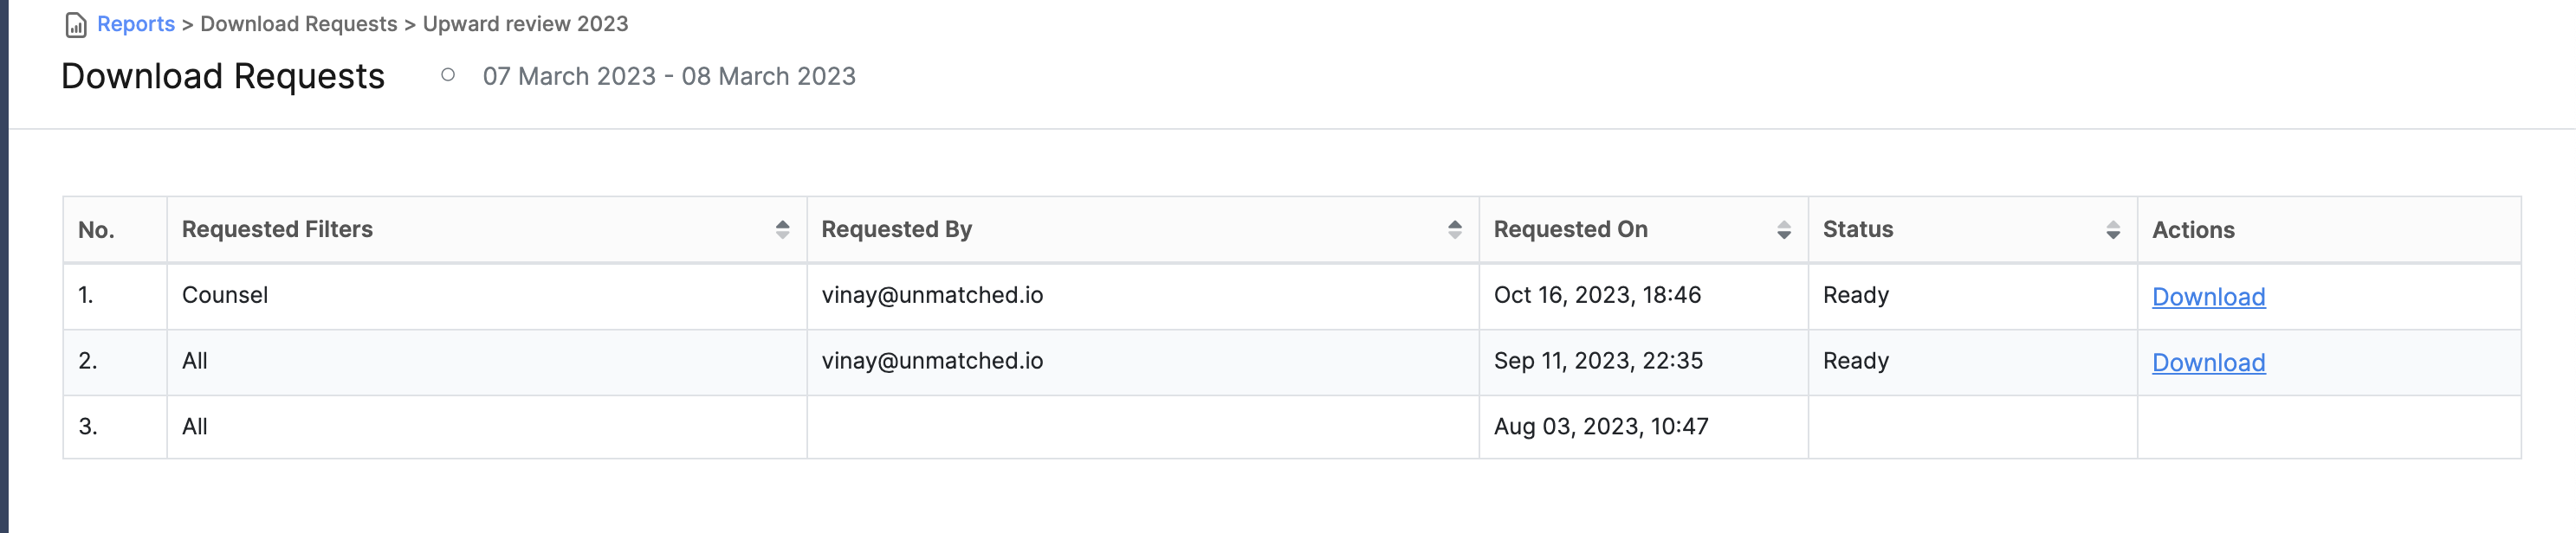Download the Counsel report from Oct 16
Screen dimensions: 2576x533
(x=2208, y=297)
